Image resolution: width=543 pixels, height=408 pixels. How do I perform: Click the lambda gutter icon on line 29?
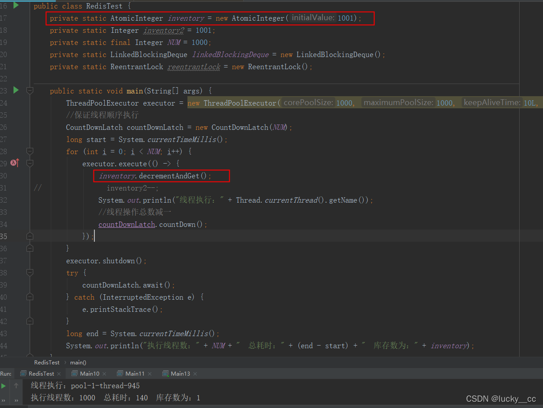tap(14, 163)
